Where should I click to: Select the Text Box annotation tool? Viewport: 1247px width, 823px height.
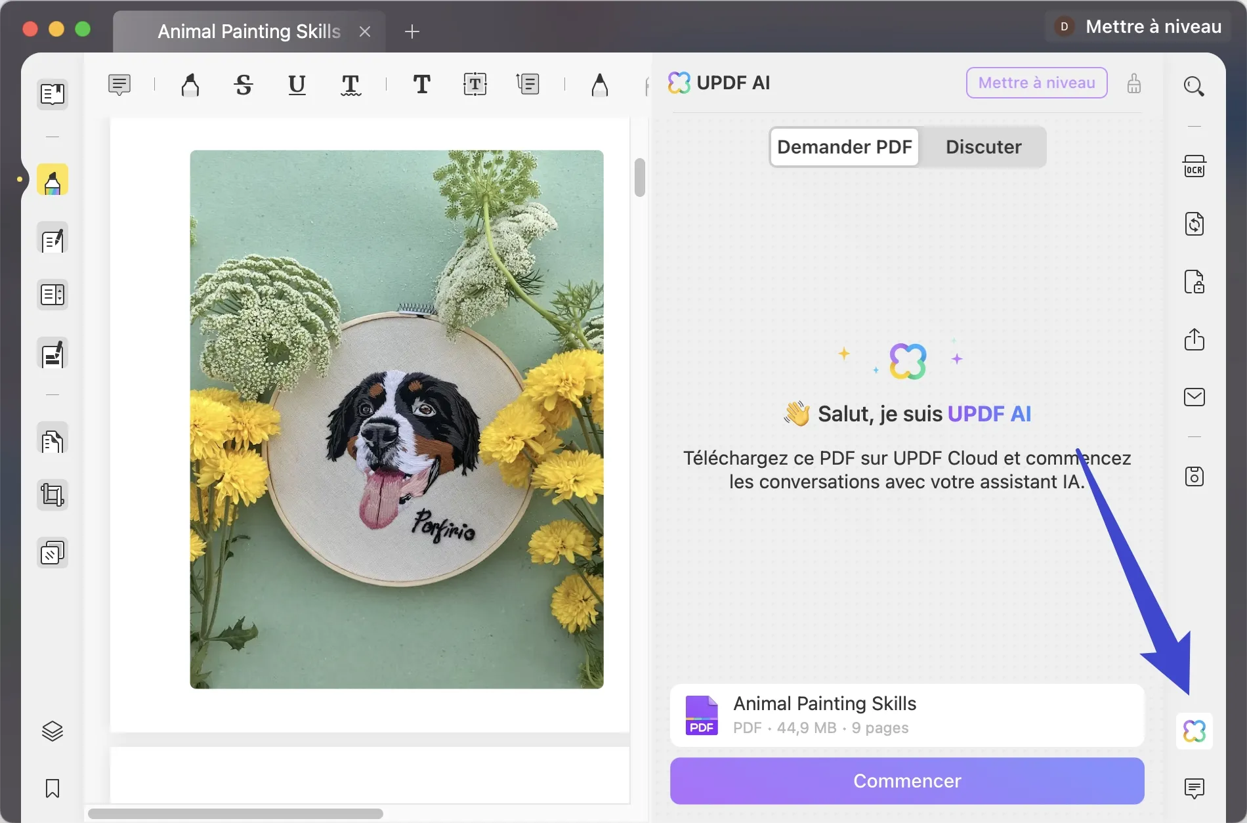[474, 84]
